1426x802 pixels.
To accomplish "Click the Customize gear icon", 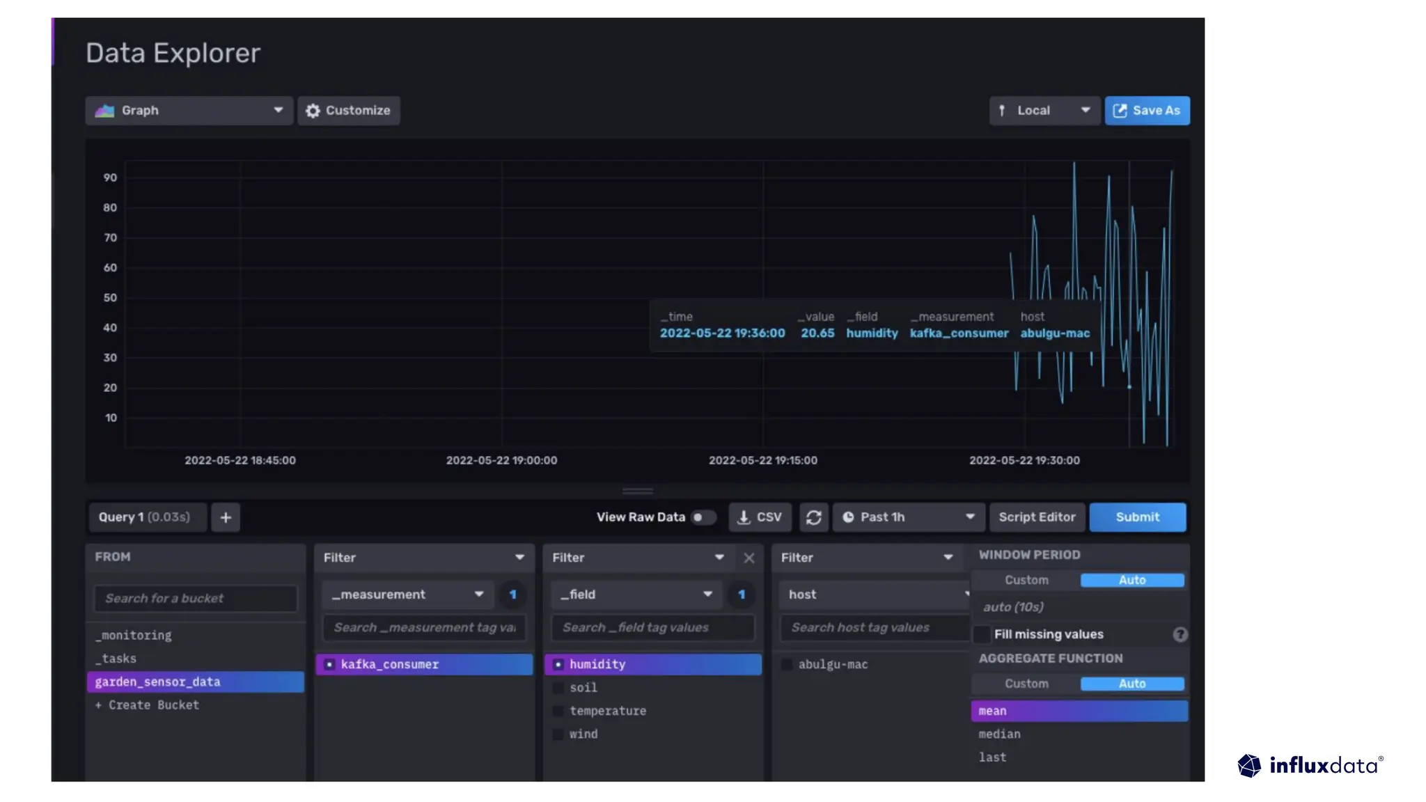I will pyautogui.click(x=313, y=111).
